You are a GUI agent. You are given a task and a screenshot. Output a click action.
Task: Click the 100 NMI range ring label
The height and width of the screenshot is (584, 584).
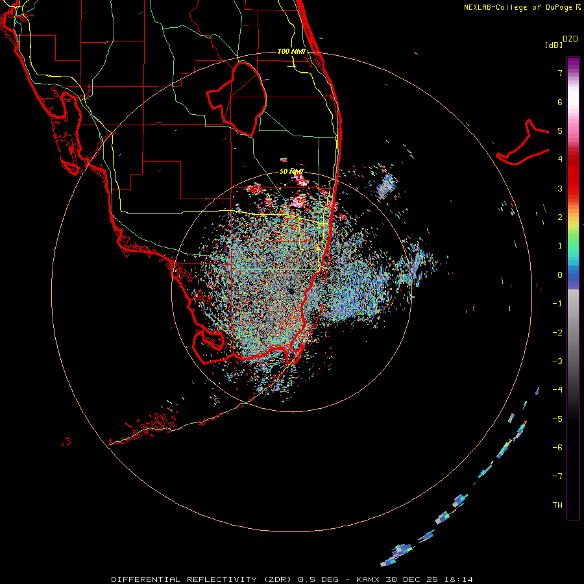click(291, 51)
